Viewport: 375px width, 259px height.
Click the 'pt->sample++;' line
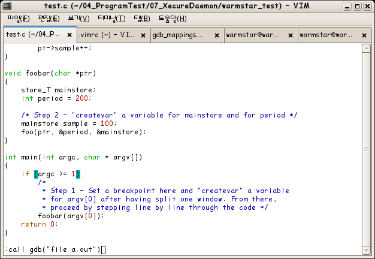pos(65,48)
